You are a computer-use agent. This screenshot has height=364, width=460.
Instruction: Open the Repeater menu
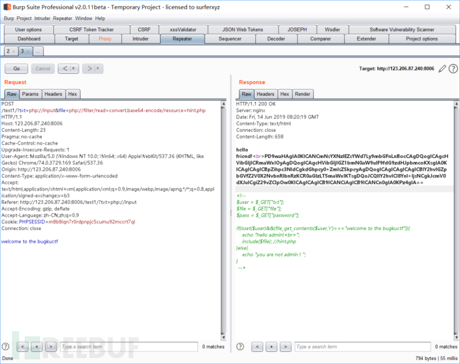(63, 18)
